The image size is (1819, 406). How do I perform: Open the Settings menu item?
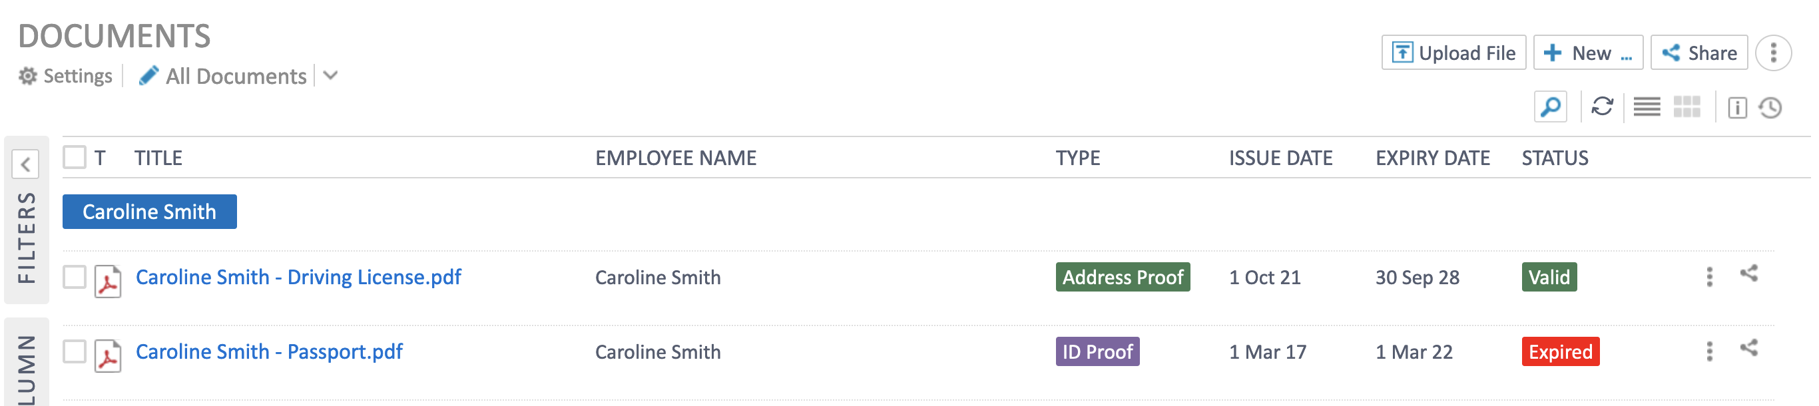tap(65, 76)
